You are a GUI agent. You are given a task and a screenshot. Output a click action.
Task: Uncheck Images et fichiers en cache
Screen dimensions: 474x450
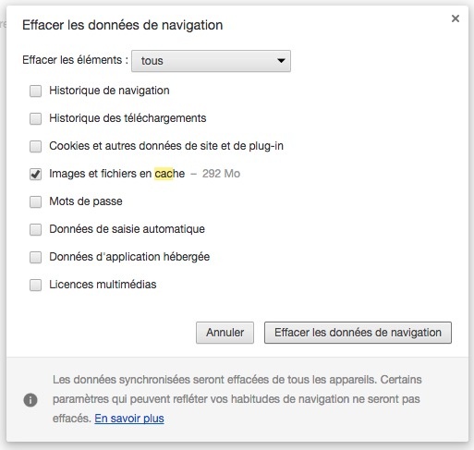[x=35, y=174]
